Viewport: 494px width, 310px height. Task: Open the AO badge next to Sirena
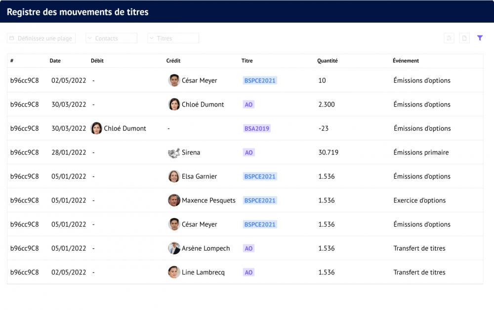point(248,152)
